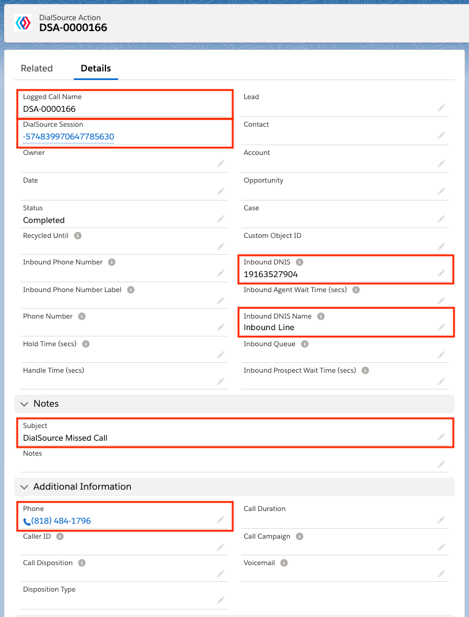Click info icon beside Caller ID
469x617 pixels.
point(60,536)
